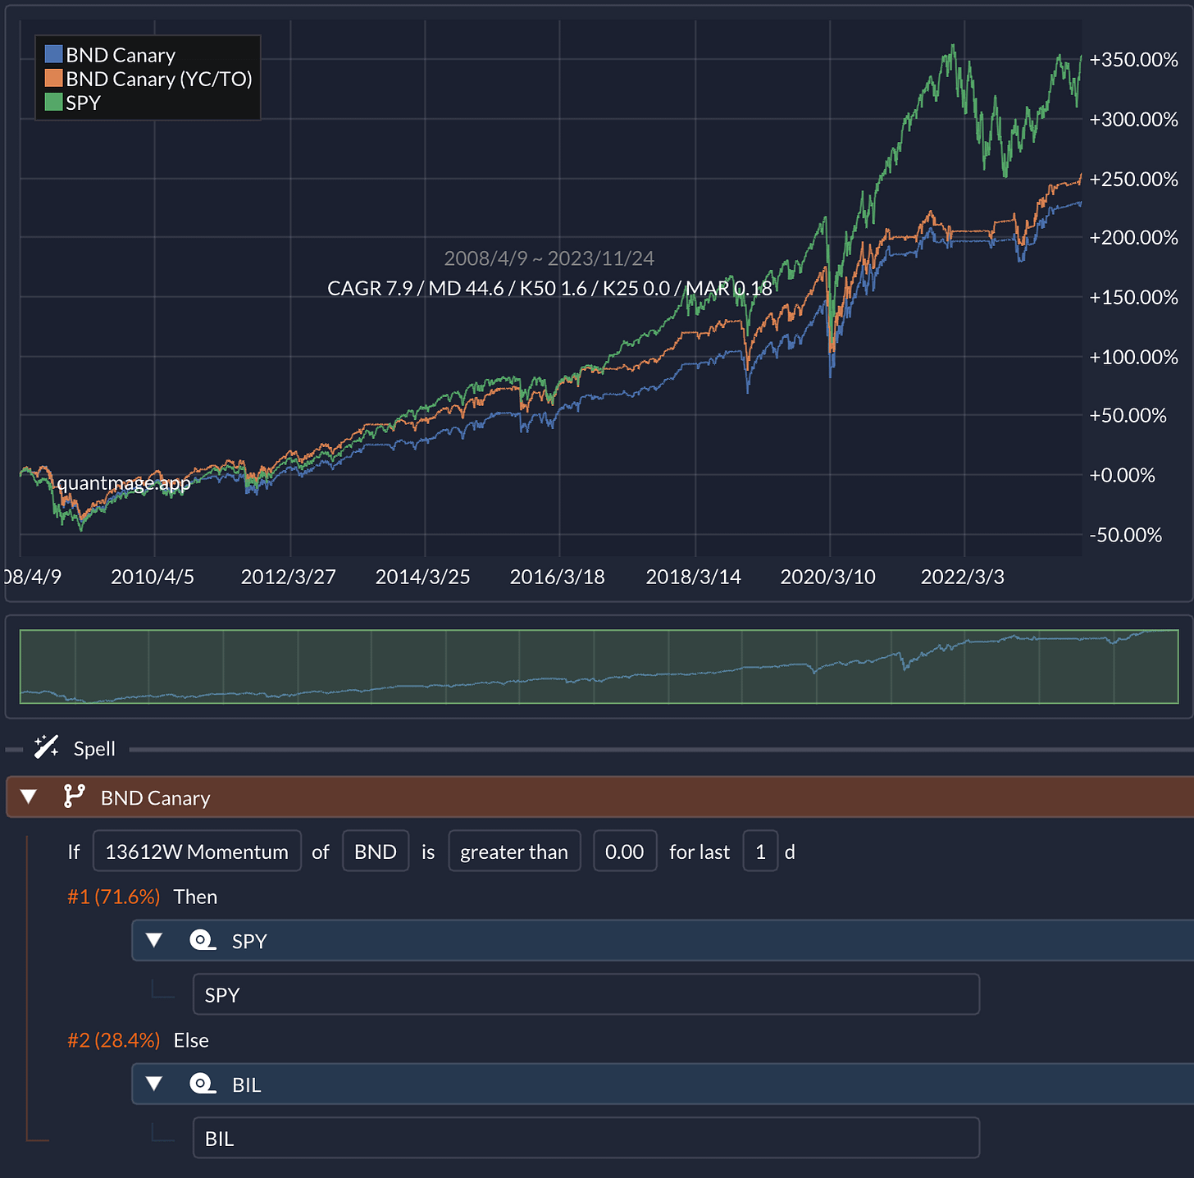Click the Then branch label
The width and height of the screenshot is (1194, 1178).
(195, 897)
